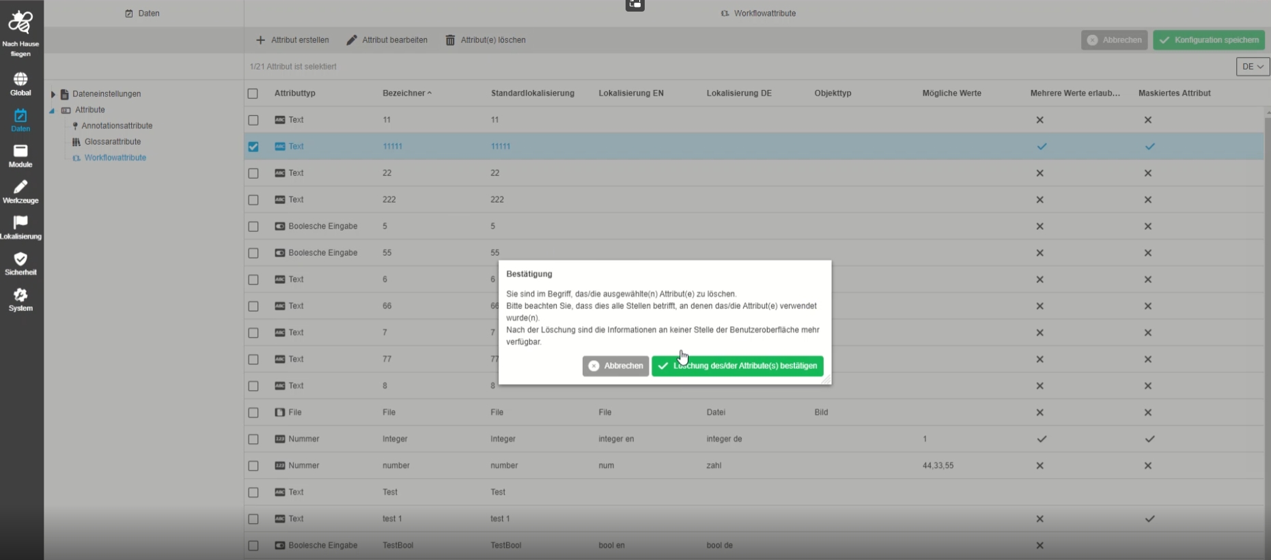1271x560 pixels.
Task: Collapse the Attribute tree node
Action: pos(52,110)
